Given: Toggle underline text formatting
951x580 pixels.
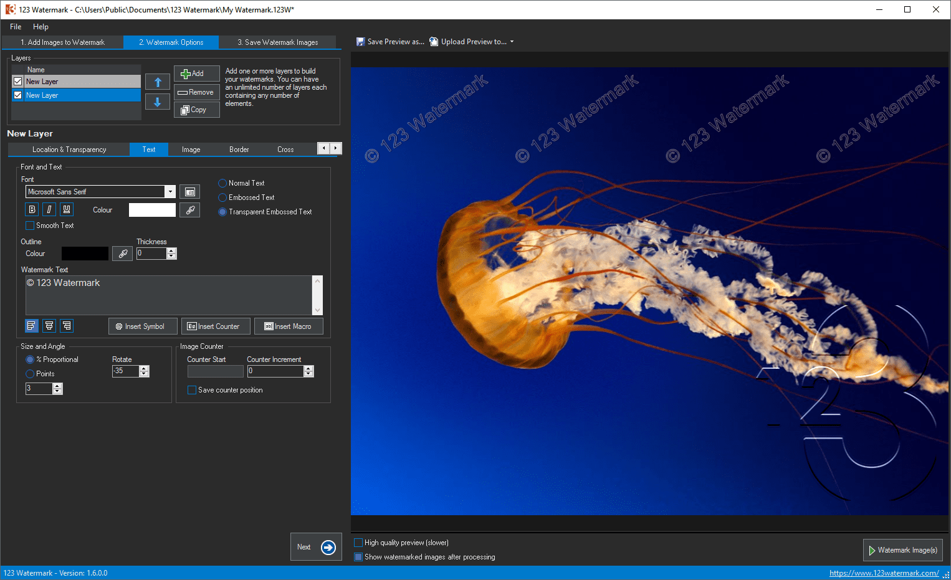Looking at the screenshot, I should click(67, 209).
